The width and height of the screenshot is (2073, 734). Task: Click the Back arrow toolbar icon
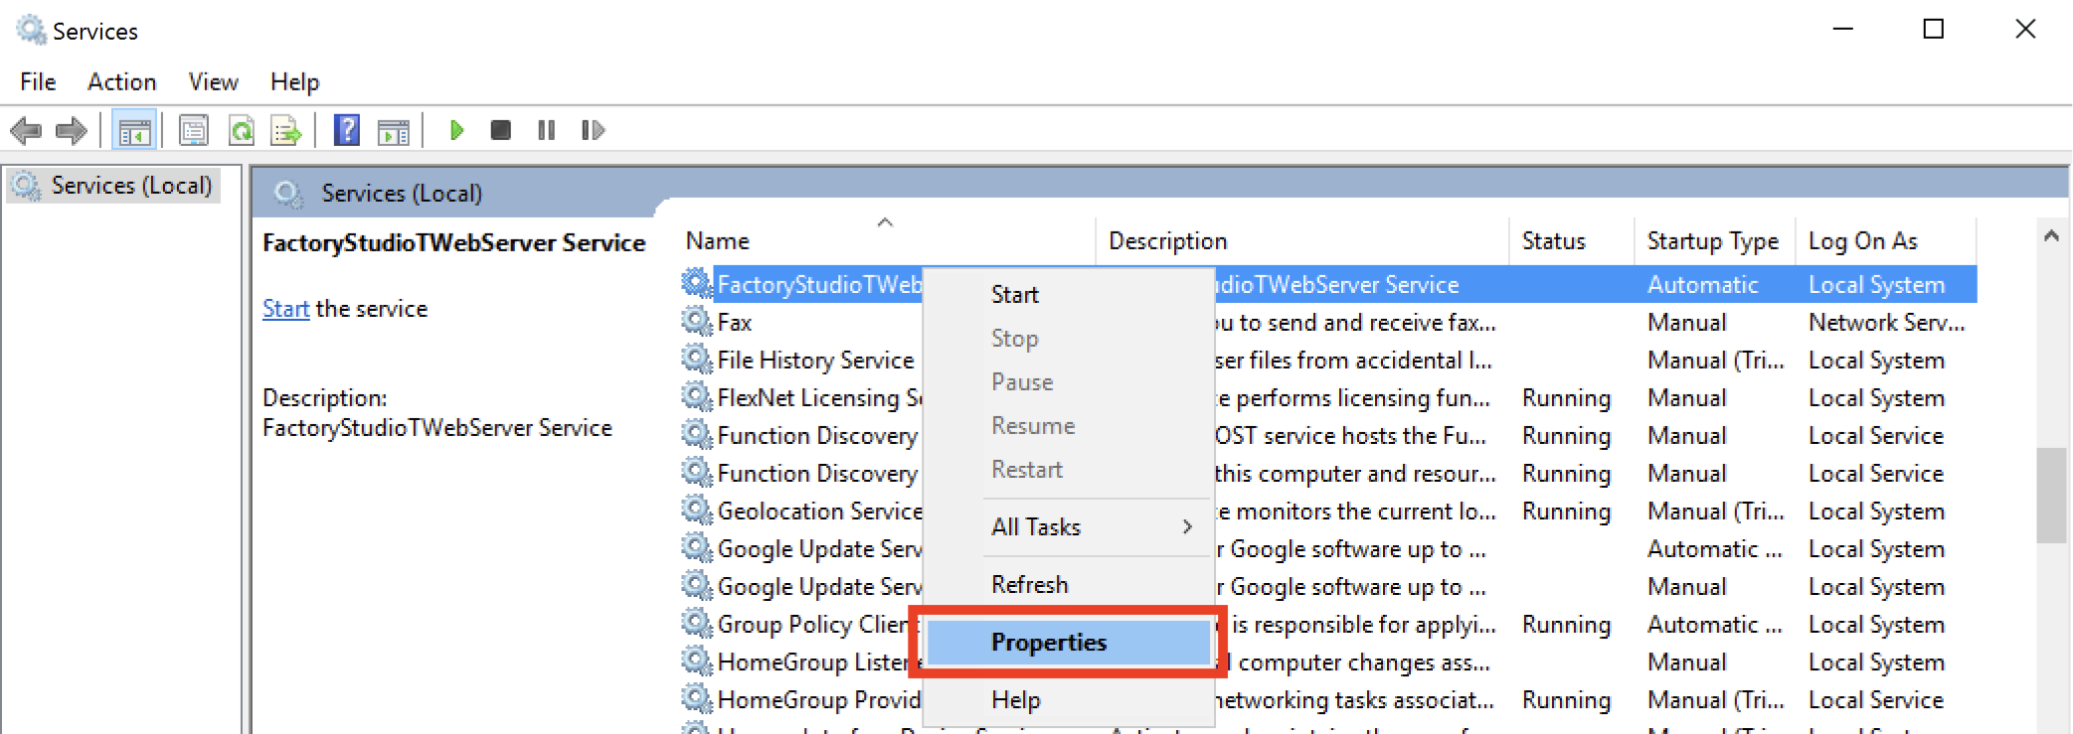[26, 130]
